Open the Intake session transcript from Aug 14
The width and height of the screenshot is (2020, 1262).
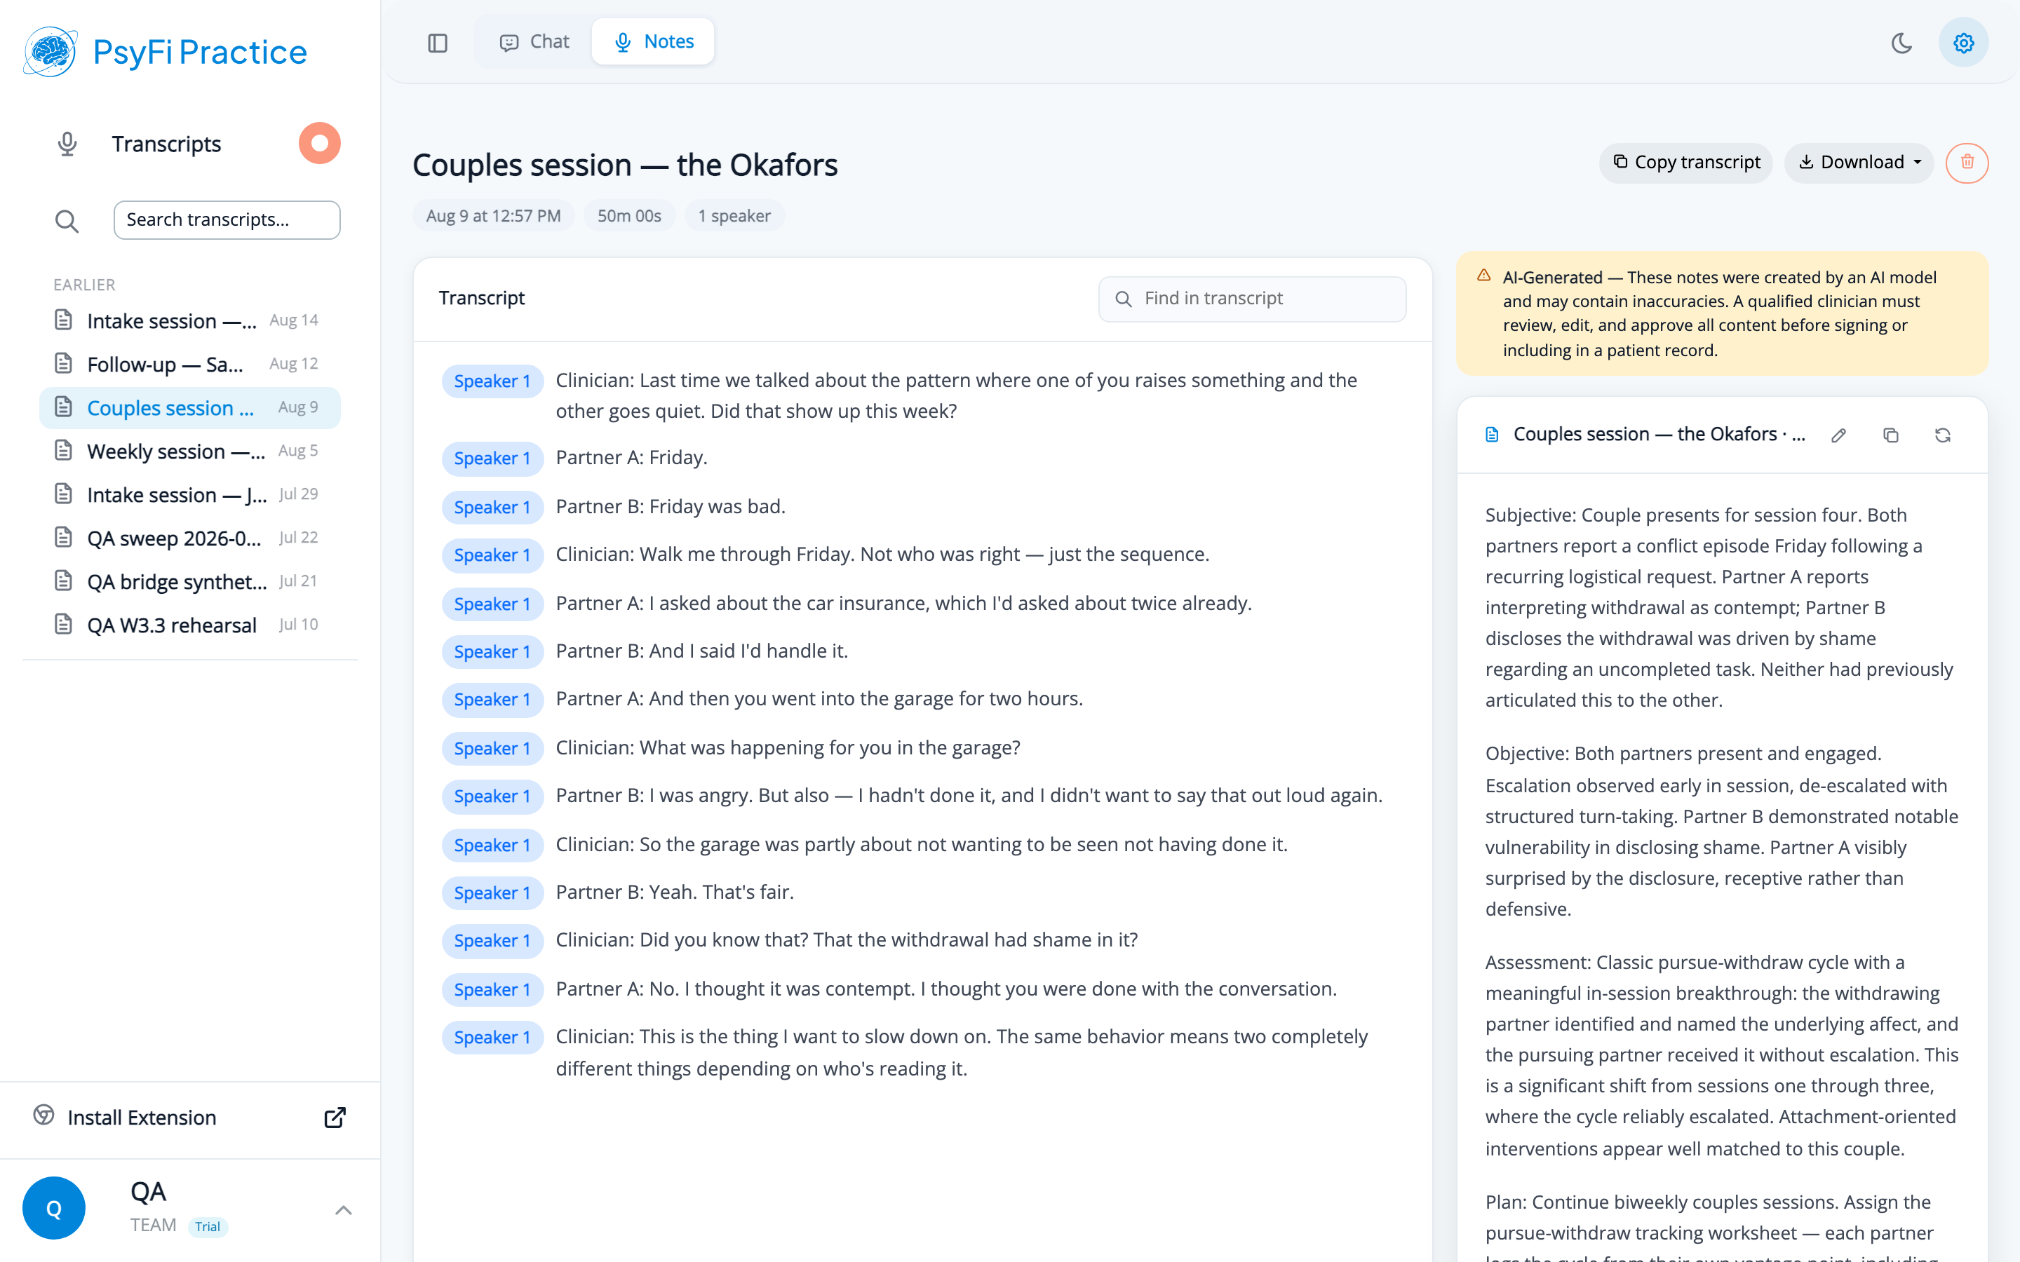(x=189, y=320)
